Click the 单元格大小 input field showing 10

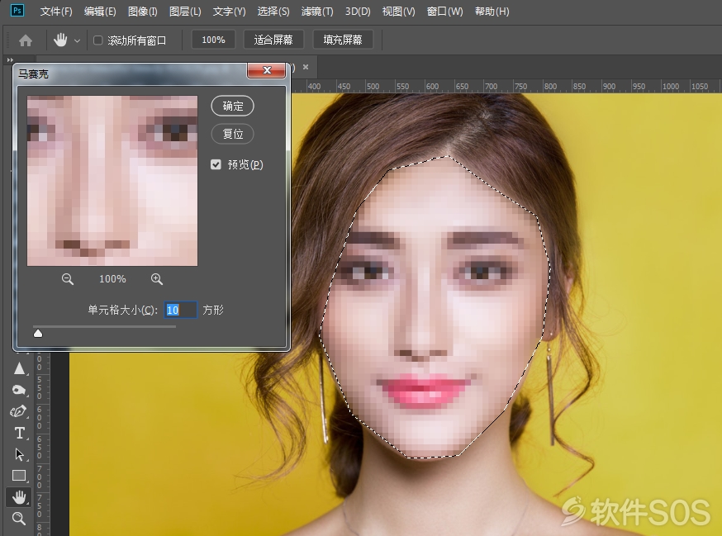click(180, 310)
